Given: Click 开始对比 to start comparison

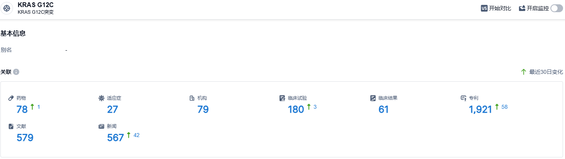Looking at the screenshot, I should point(500,8).
